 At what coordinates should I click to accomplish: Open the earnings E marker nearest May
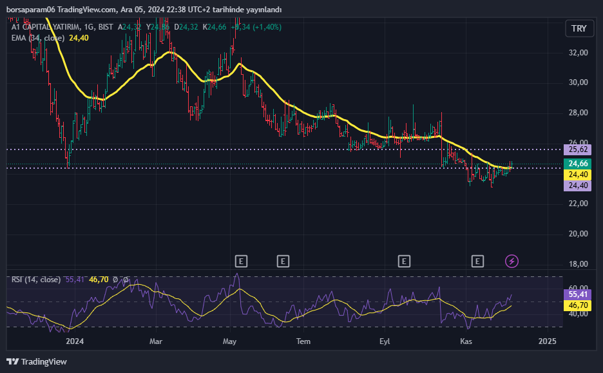tap(241, 262)
